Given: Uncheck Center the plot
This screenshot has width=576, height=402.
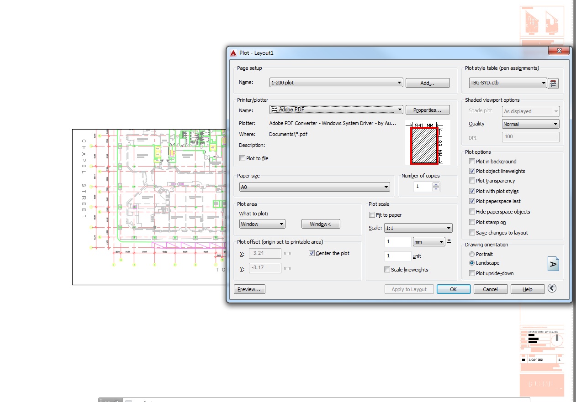Looking at the screenshot, I should pos(312,253).
